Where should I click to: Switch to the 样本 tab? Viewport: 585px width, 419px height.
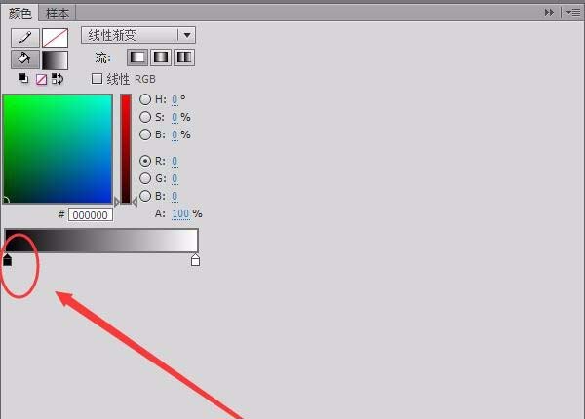[x=58, y=14]
